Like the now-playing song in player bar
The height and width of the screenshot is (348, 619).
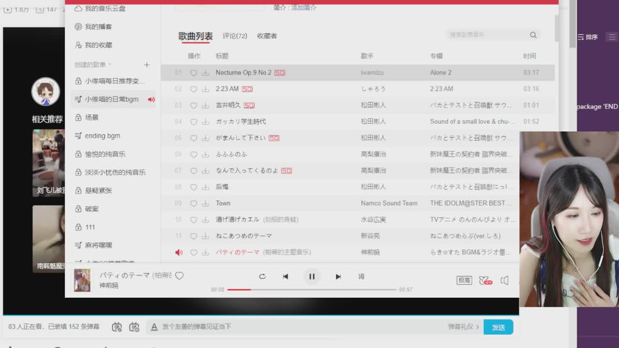pos(179,275)
